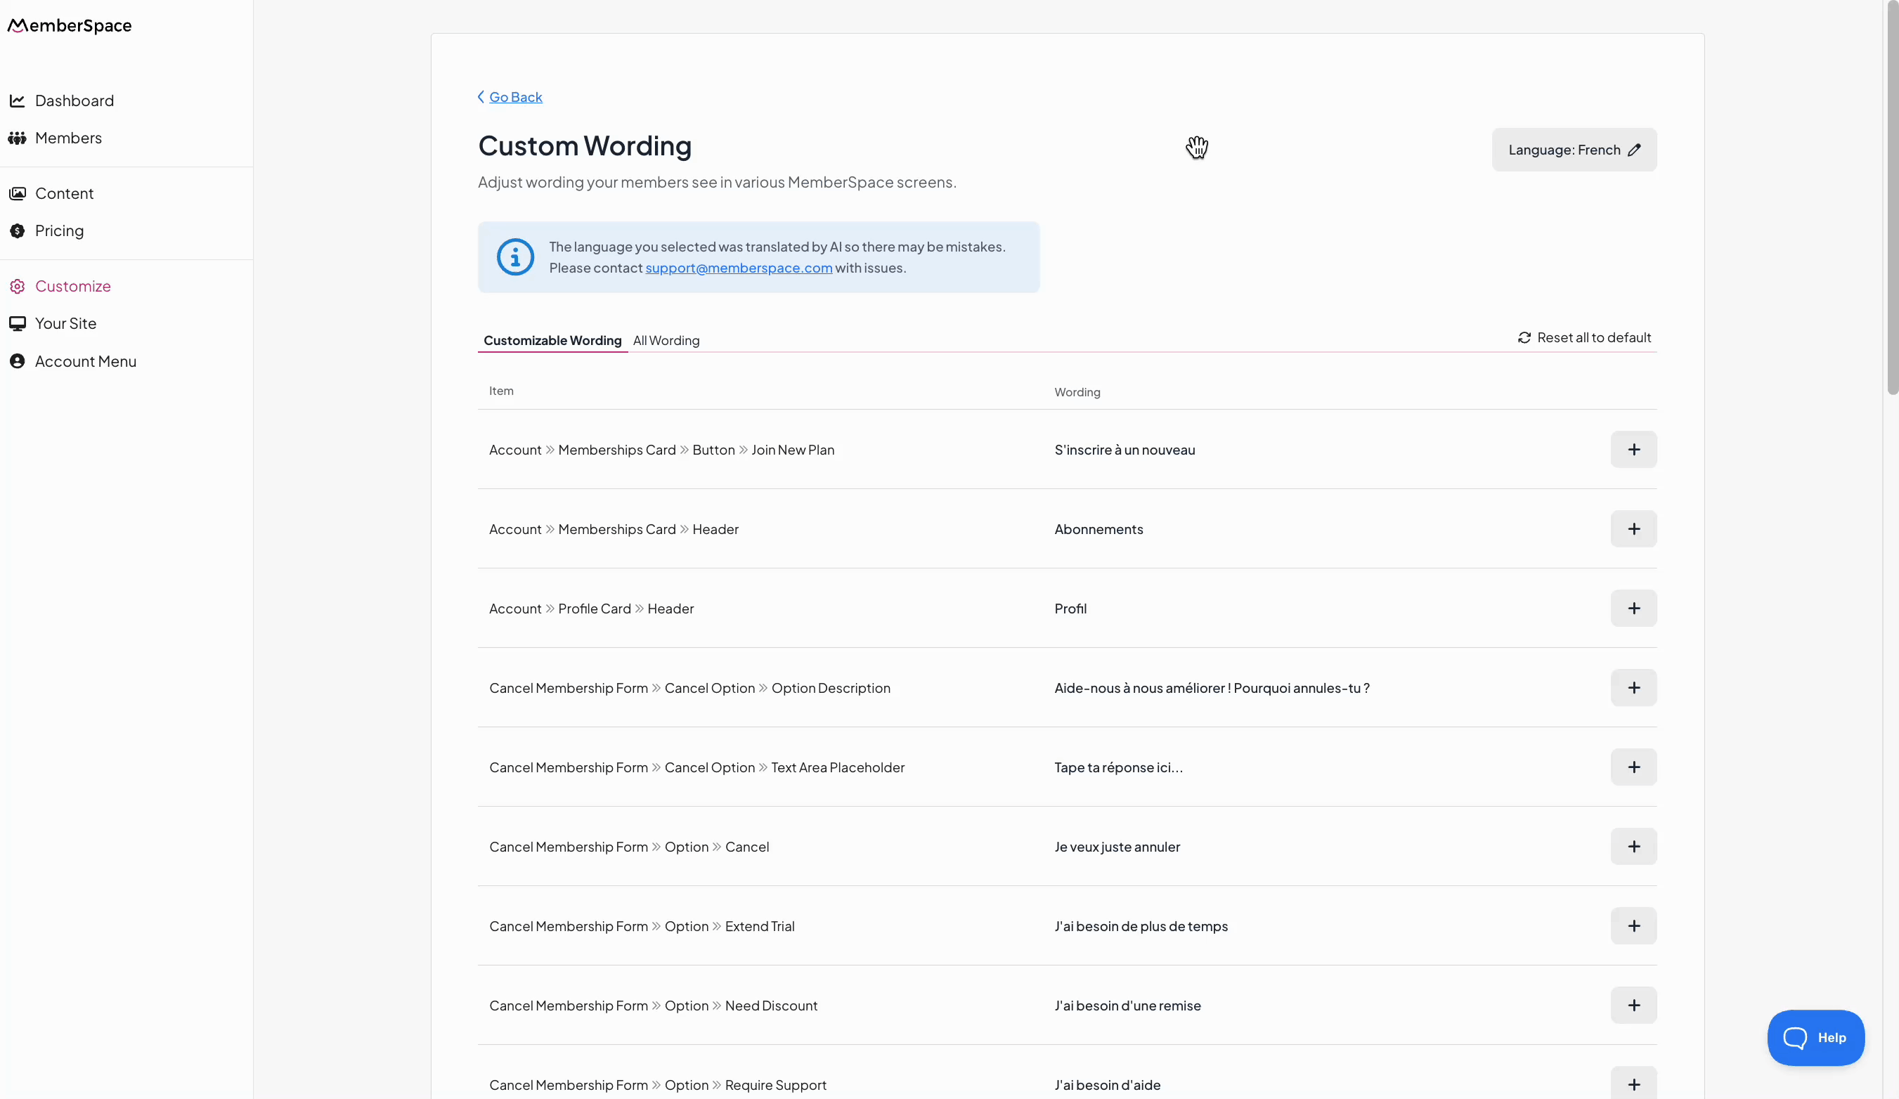This screenshot has width=1899, height=1099.
Task: Click the Account Menu user icon
Action: [x=18, y=362]
